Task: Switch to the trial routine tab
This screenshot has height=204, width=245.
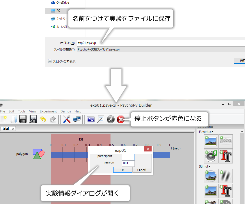Action: coord(6,129)
